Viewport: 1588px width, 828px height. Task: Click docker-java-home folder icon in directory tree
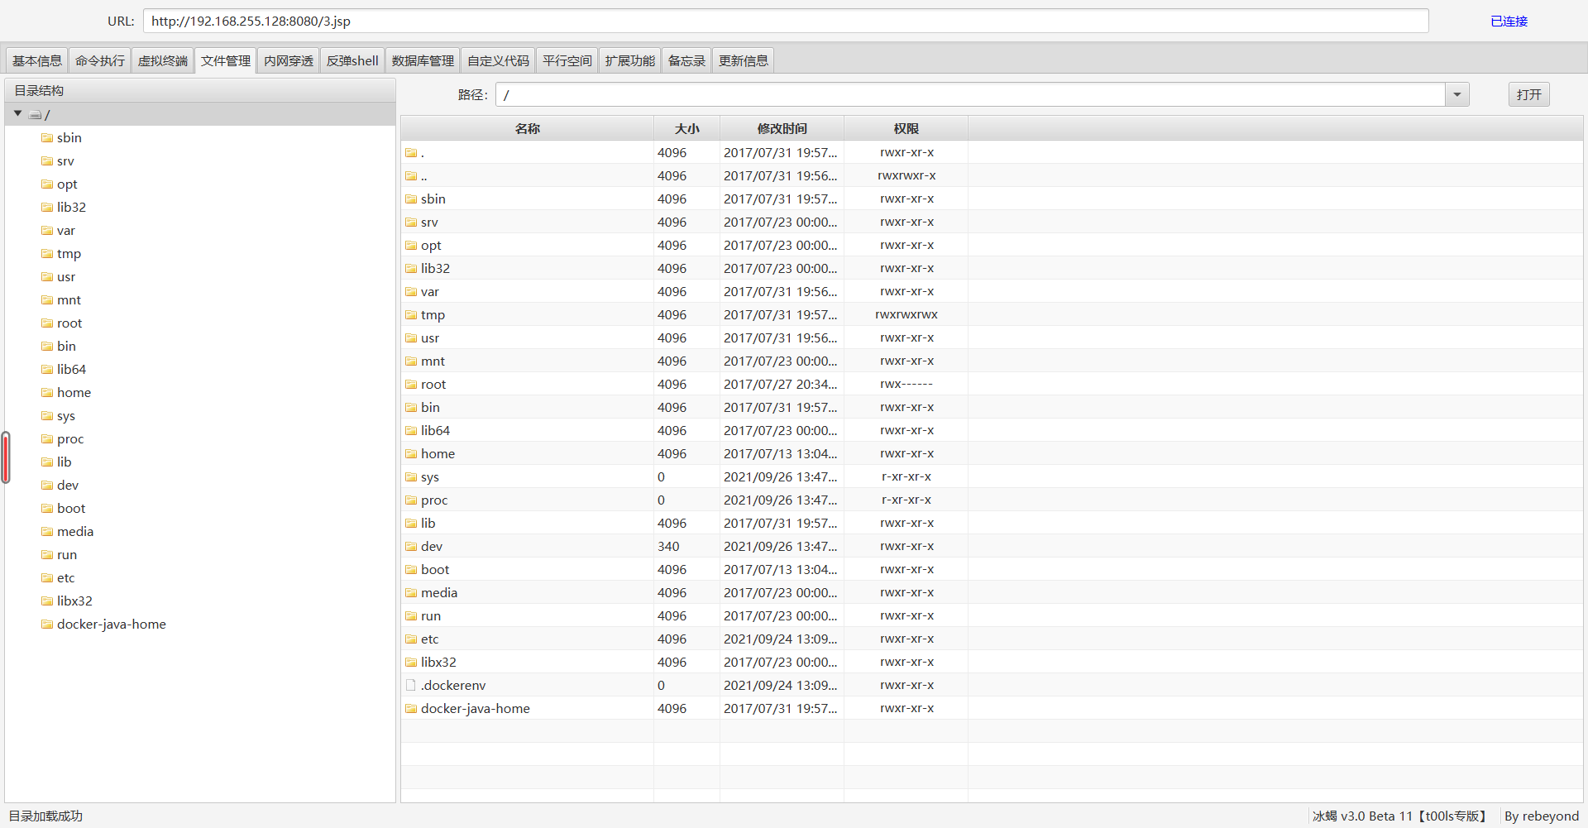(x=47, y=625)
